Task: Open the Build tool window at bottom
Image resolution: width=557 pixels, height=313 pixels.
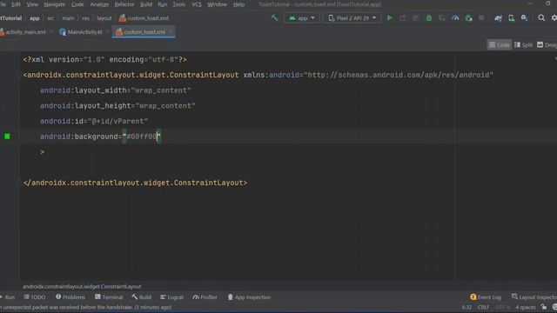Action: [141, 297]
